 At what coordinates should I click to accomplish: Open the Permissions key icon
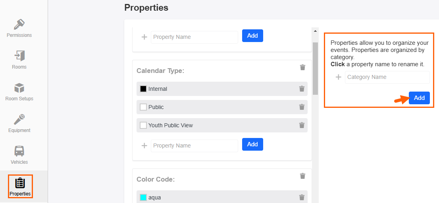coord(19,25)
